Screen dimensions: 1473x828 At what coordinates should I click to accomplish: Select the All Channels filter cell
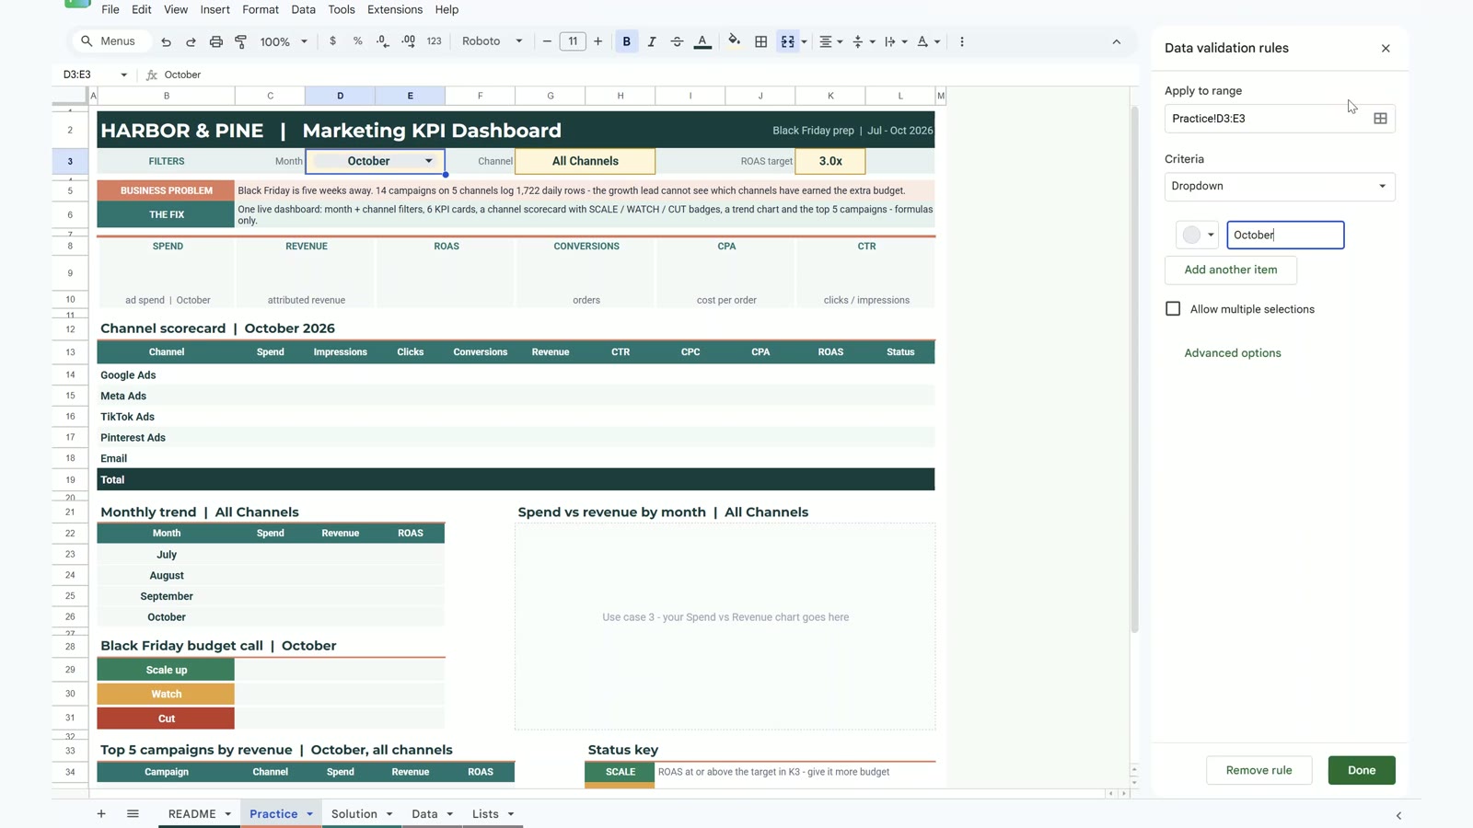[586, 161]
